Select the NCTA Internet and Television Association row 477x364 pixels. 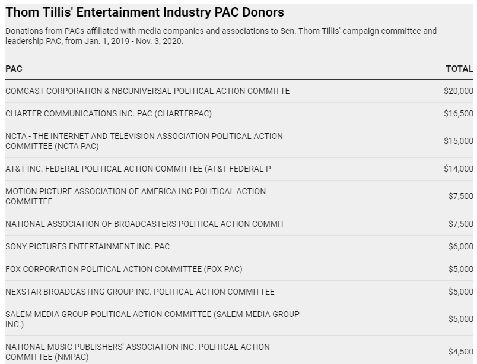click(144, 141)
